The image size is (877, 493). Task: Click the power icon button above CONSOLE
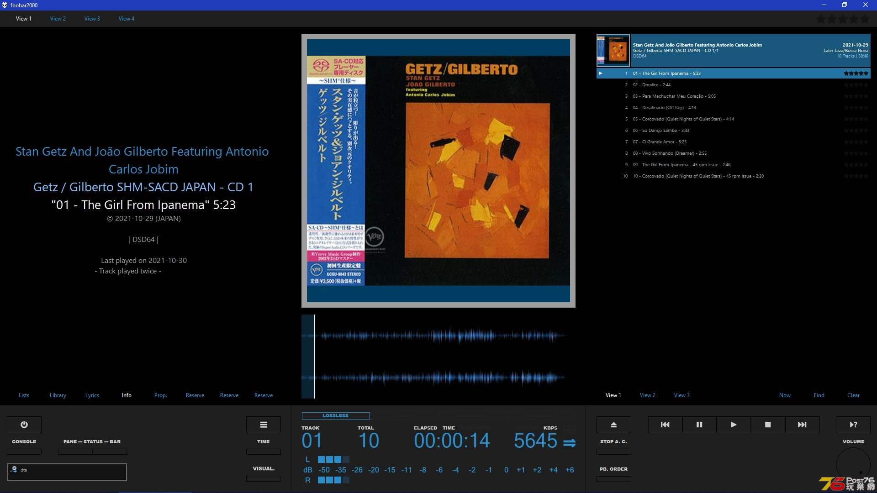tap(24, 425)
